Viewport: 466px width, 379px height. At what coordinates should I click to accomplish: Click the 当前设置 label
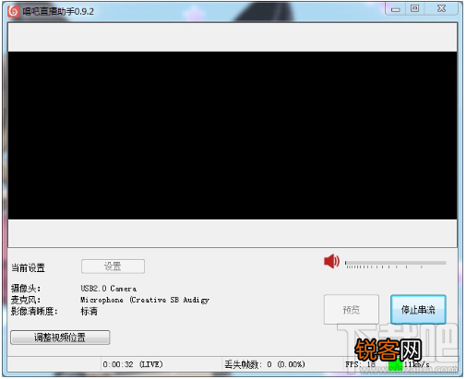pyautogui.click(x=28, y=267)
